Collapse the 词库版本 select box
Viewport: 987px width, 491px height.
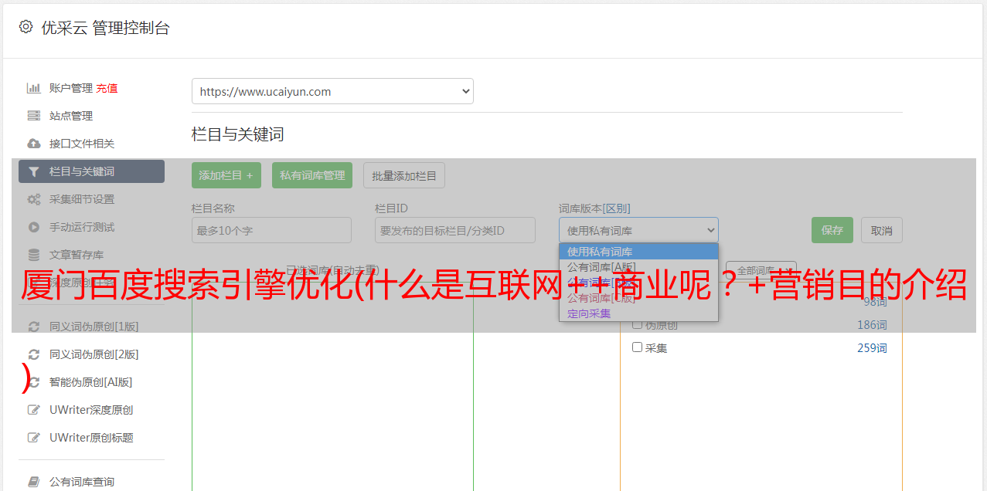(x=638, y=230)
